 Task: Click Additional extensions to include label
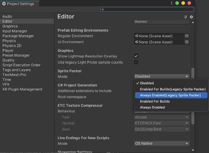pyautogui.click(x=85, y=91)
